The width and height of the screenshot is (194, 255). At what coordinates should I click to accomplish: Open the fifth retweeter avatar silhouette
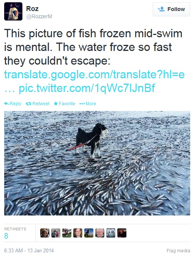pos(89,233)
